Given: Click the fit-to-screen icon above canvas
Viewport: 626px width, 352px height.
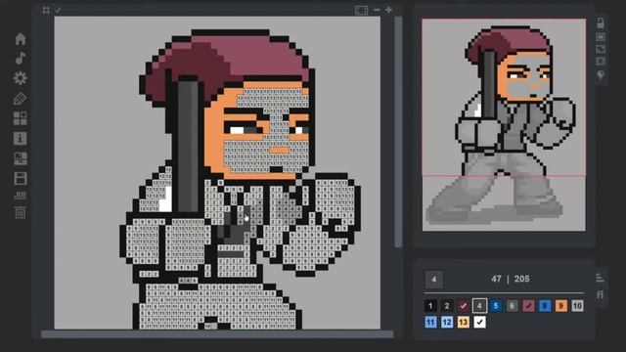Looking at the screenshot, I should (x=361, y=11).
